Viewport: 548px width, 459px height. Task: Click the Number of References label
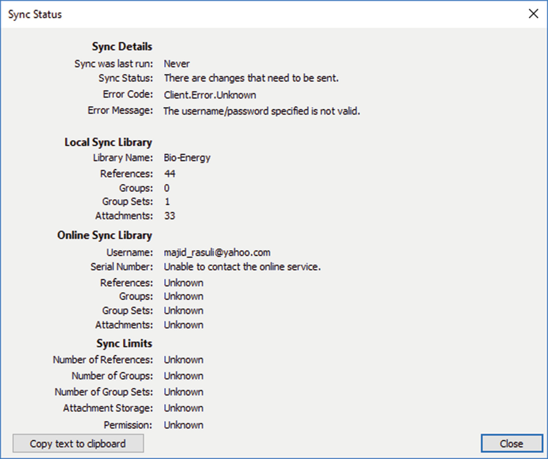(x=103, y=360)
